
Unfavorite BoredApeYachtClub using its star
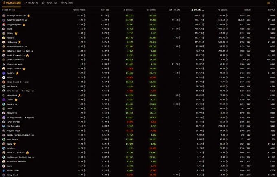point(29,15)
